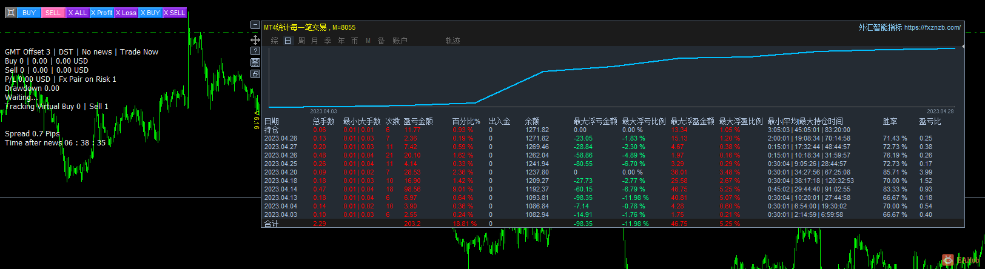Select the 月 monthly tab

(314, 41)
